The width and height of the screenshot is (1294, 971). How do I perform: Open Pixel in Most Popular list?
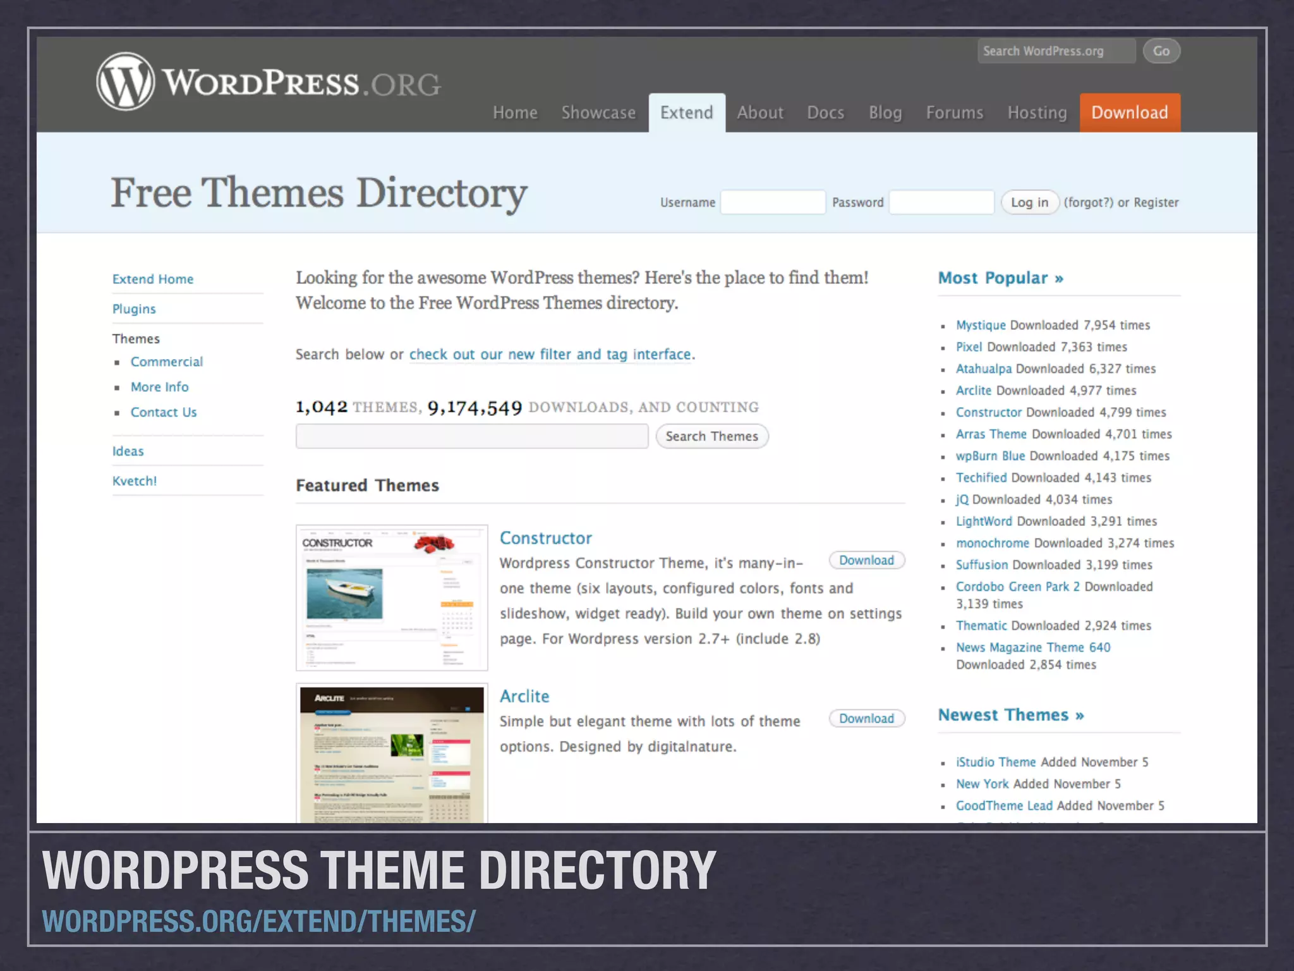tap(969, 346)
